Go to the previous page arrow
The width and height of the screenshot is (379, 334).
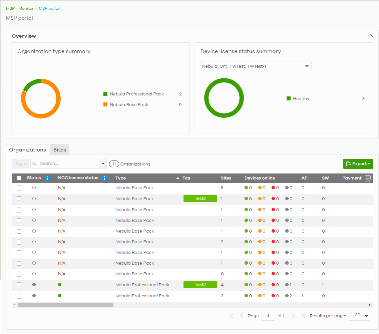242,316
